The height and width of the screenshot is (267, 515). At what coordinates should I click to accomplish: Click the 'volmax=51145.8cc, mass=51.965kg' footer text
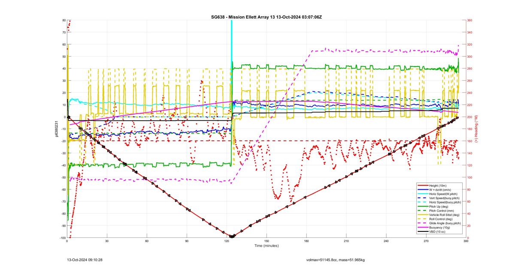pyautogui.click(x=335, y=260)
